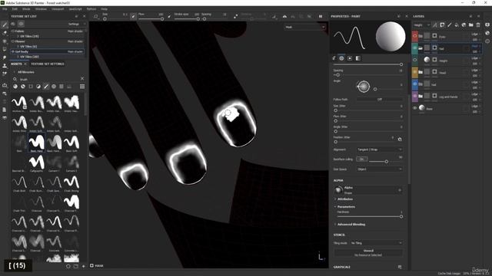The height and width of the screenshot is (276, 492).
Task: Toggle visibility of the red layer
Action: coord(415,36)
